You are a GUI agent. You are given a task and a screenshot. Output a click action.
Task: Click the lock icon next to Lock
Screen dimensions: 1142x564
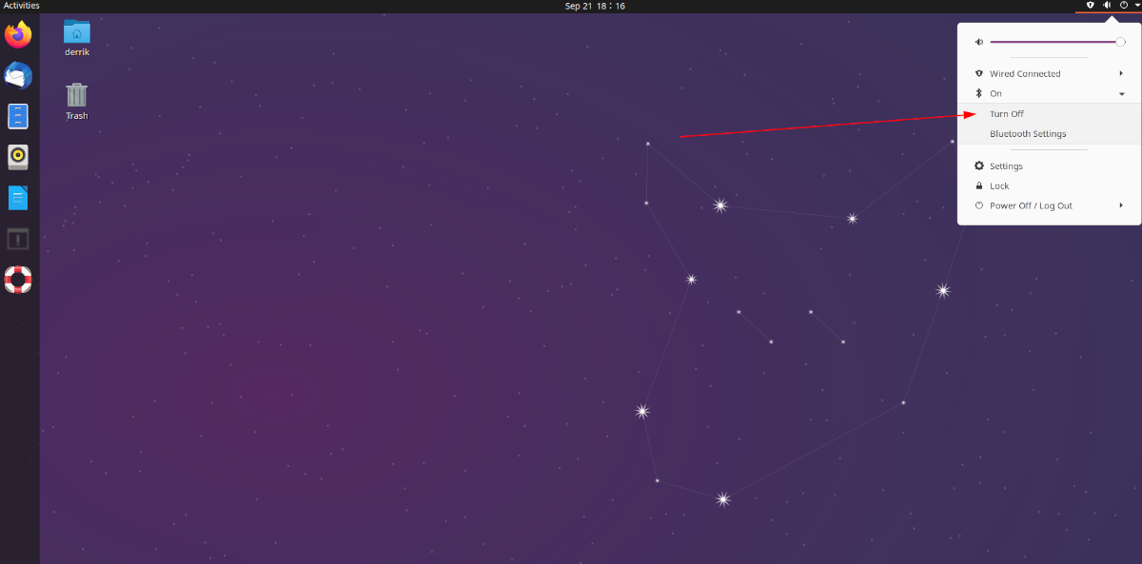[978, 185]
